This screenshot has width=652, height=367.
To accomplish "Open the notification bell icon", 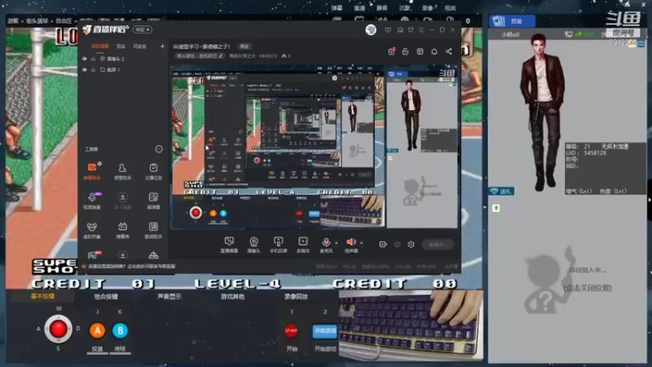I will [434, 51].
